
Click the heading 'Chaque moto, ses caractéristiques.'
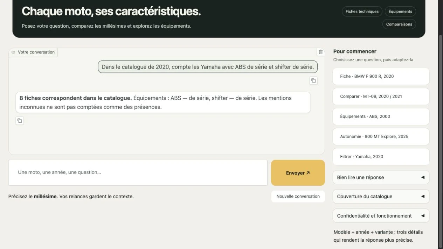111,11
